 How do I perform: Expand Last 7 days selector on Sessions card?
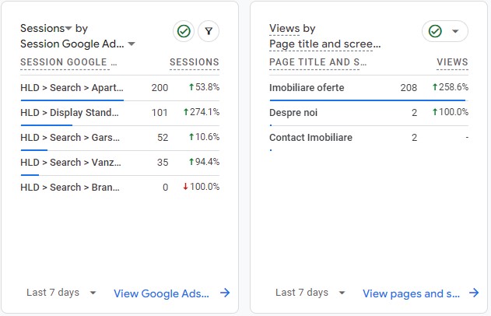pyautogui.click(x=93, y=293)
